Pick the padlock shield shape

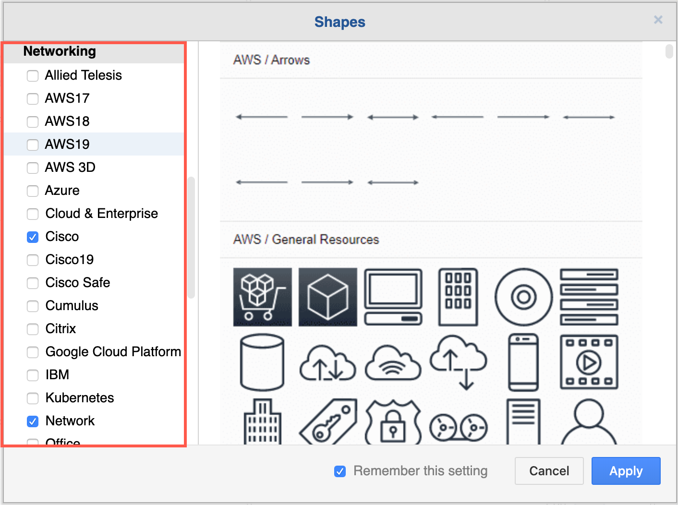coord(393,422)
